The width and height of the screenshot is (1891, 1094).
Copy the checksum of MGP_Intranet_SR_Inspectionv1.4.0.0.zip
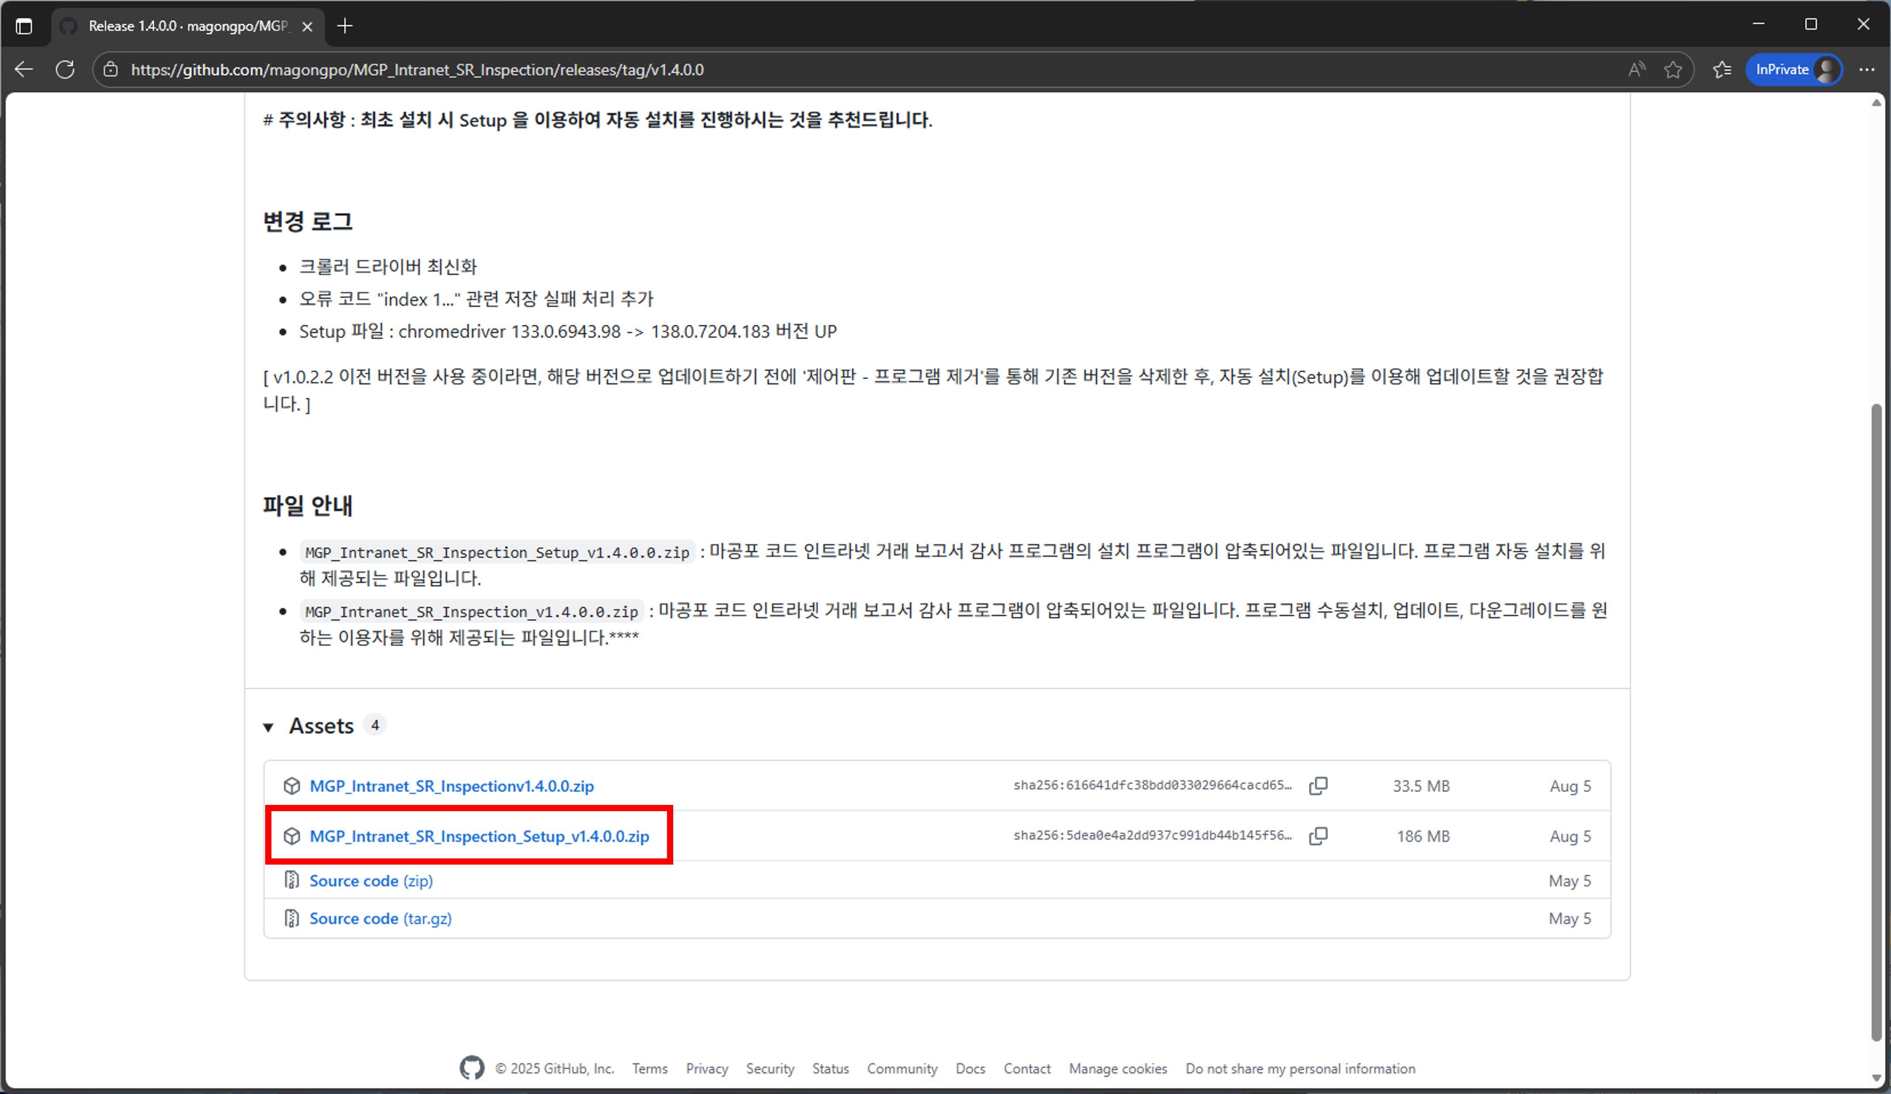click(1319, 785)
